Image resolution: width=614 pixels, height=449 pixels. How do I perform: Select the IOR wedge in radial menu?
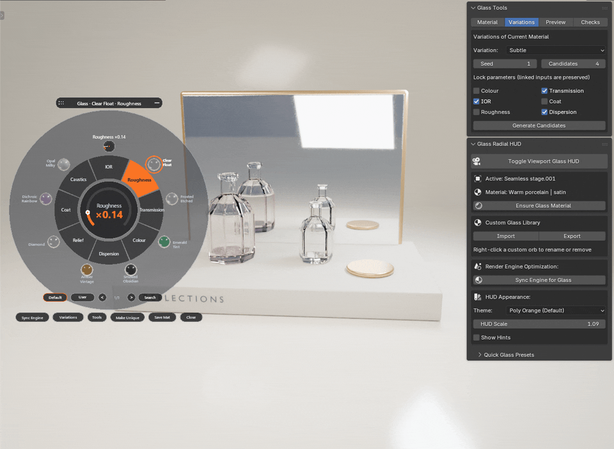click(109, 167)
